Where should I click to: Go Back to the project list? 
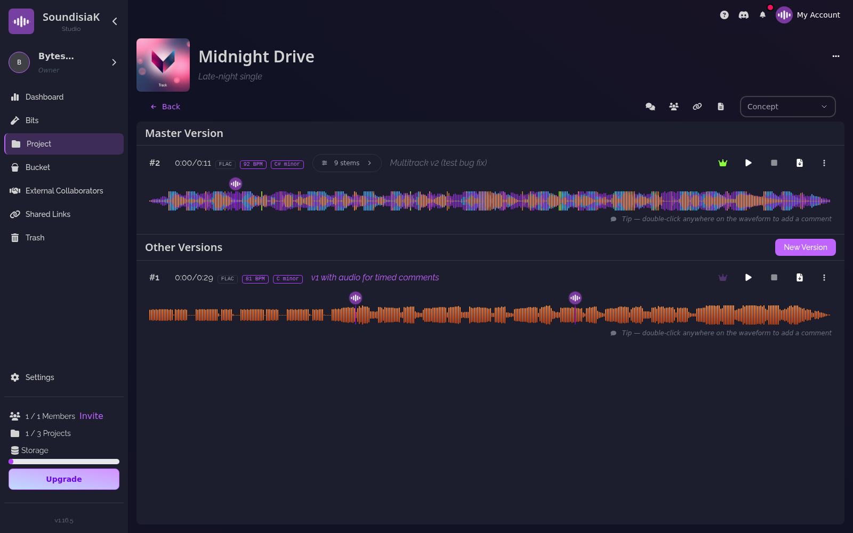point(165,107)
